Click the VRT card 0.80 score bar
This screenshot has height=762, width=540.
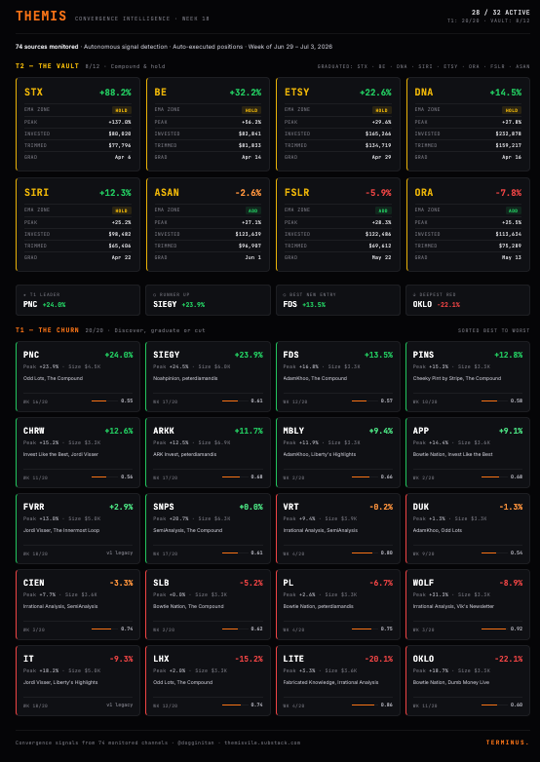(x=365, y=552)
